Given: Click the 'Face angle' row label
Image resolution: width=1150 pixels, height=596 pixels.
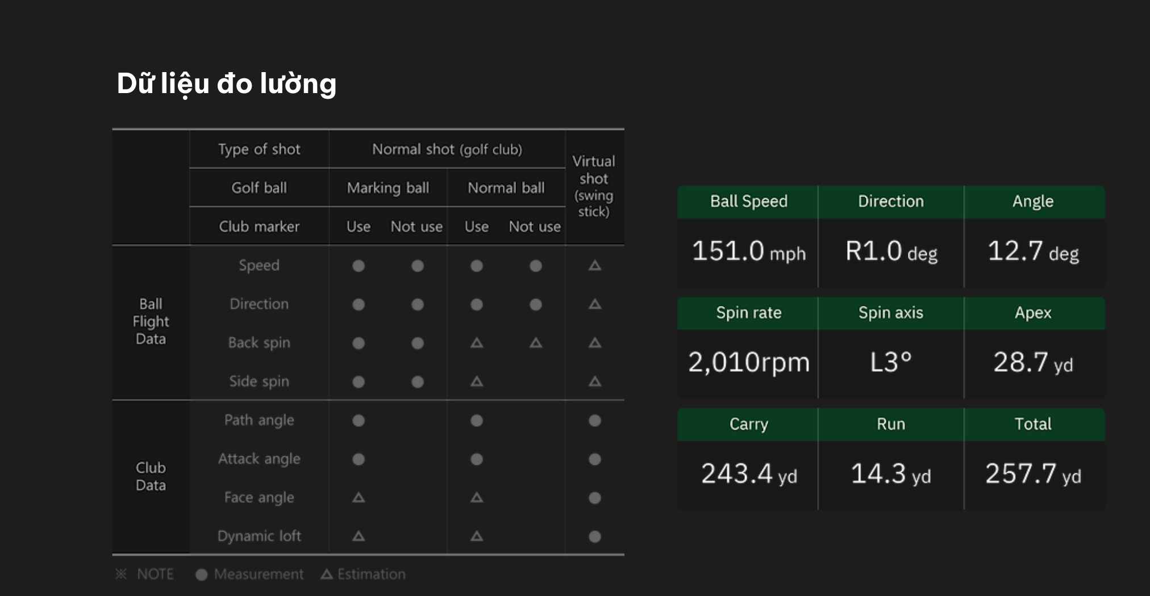Looking at the screenshot, I should click(259, 498).
